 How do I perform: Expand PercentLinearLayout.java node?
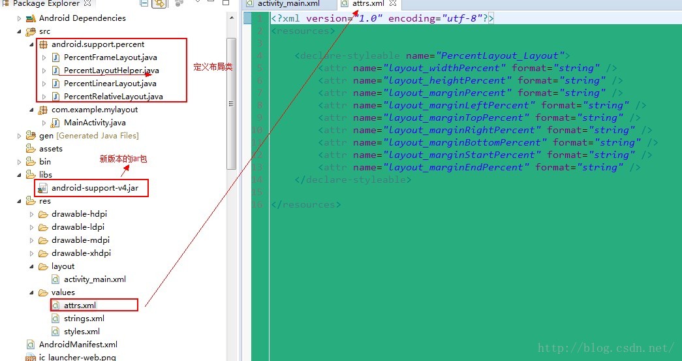(x=44, y=84)
